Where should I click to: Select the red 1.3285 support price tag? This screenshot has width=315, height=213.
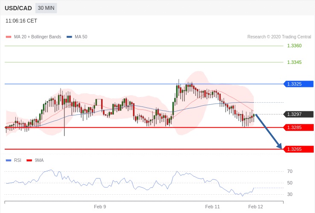coord(298,127)
